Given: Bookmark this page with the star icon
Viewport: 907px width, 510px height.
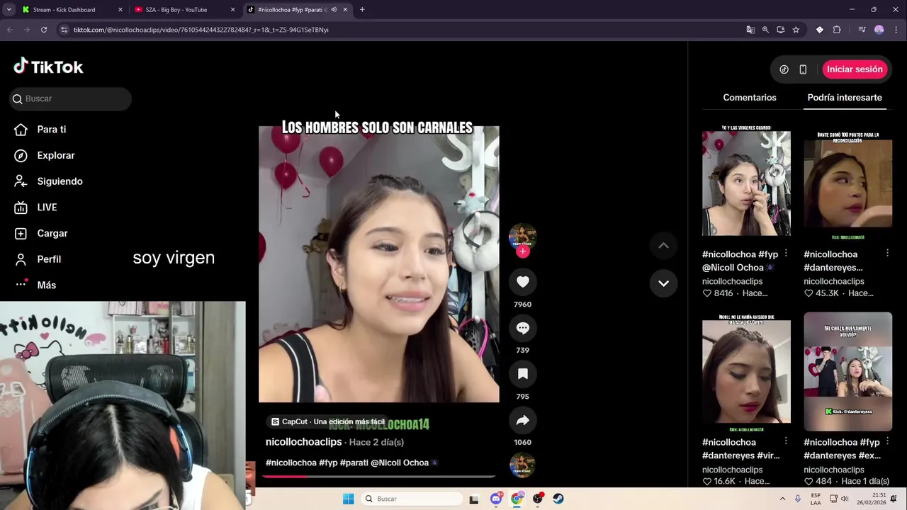Looking at the screenshot, I should 796,30.
